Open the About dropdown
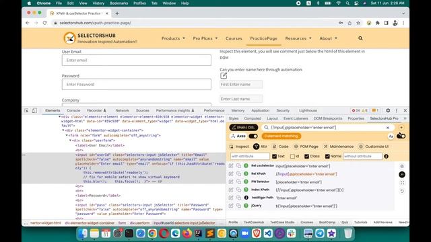Screen dimensions: 431x242 (x=328, y=38)
